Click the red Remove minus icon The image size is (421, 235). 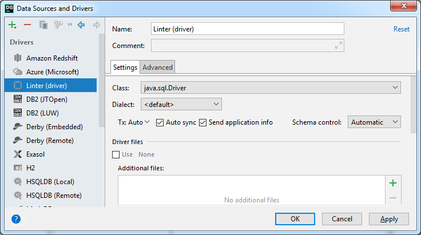[x=27, y=25]
